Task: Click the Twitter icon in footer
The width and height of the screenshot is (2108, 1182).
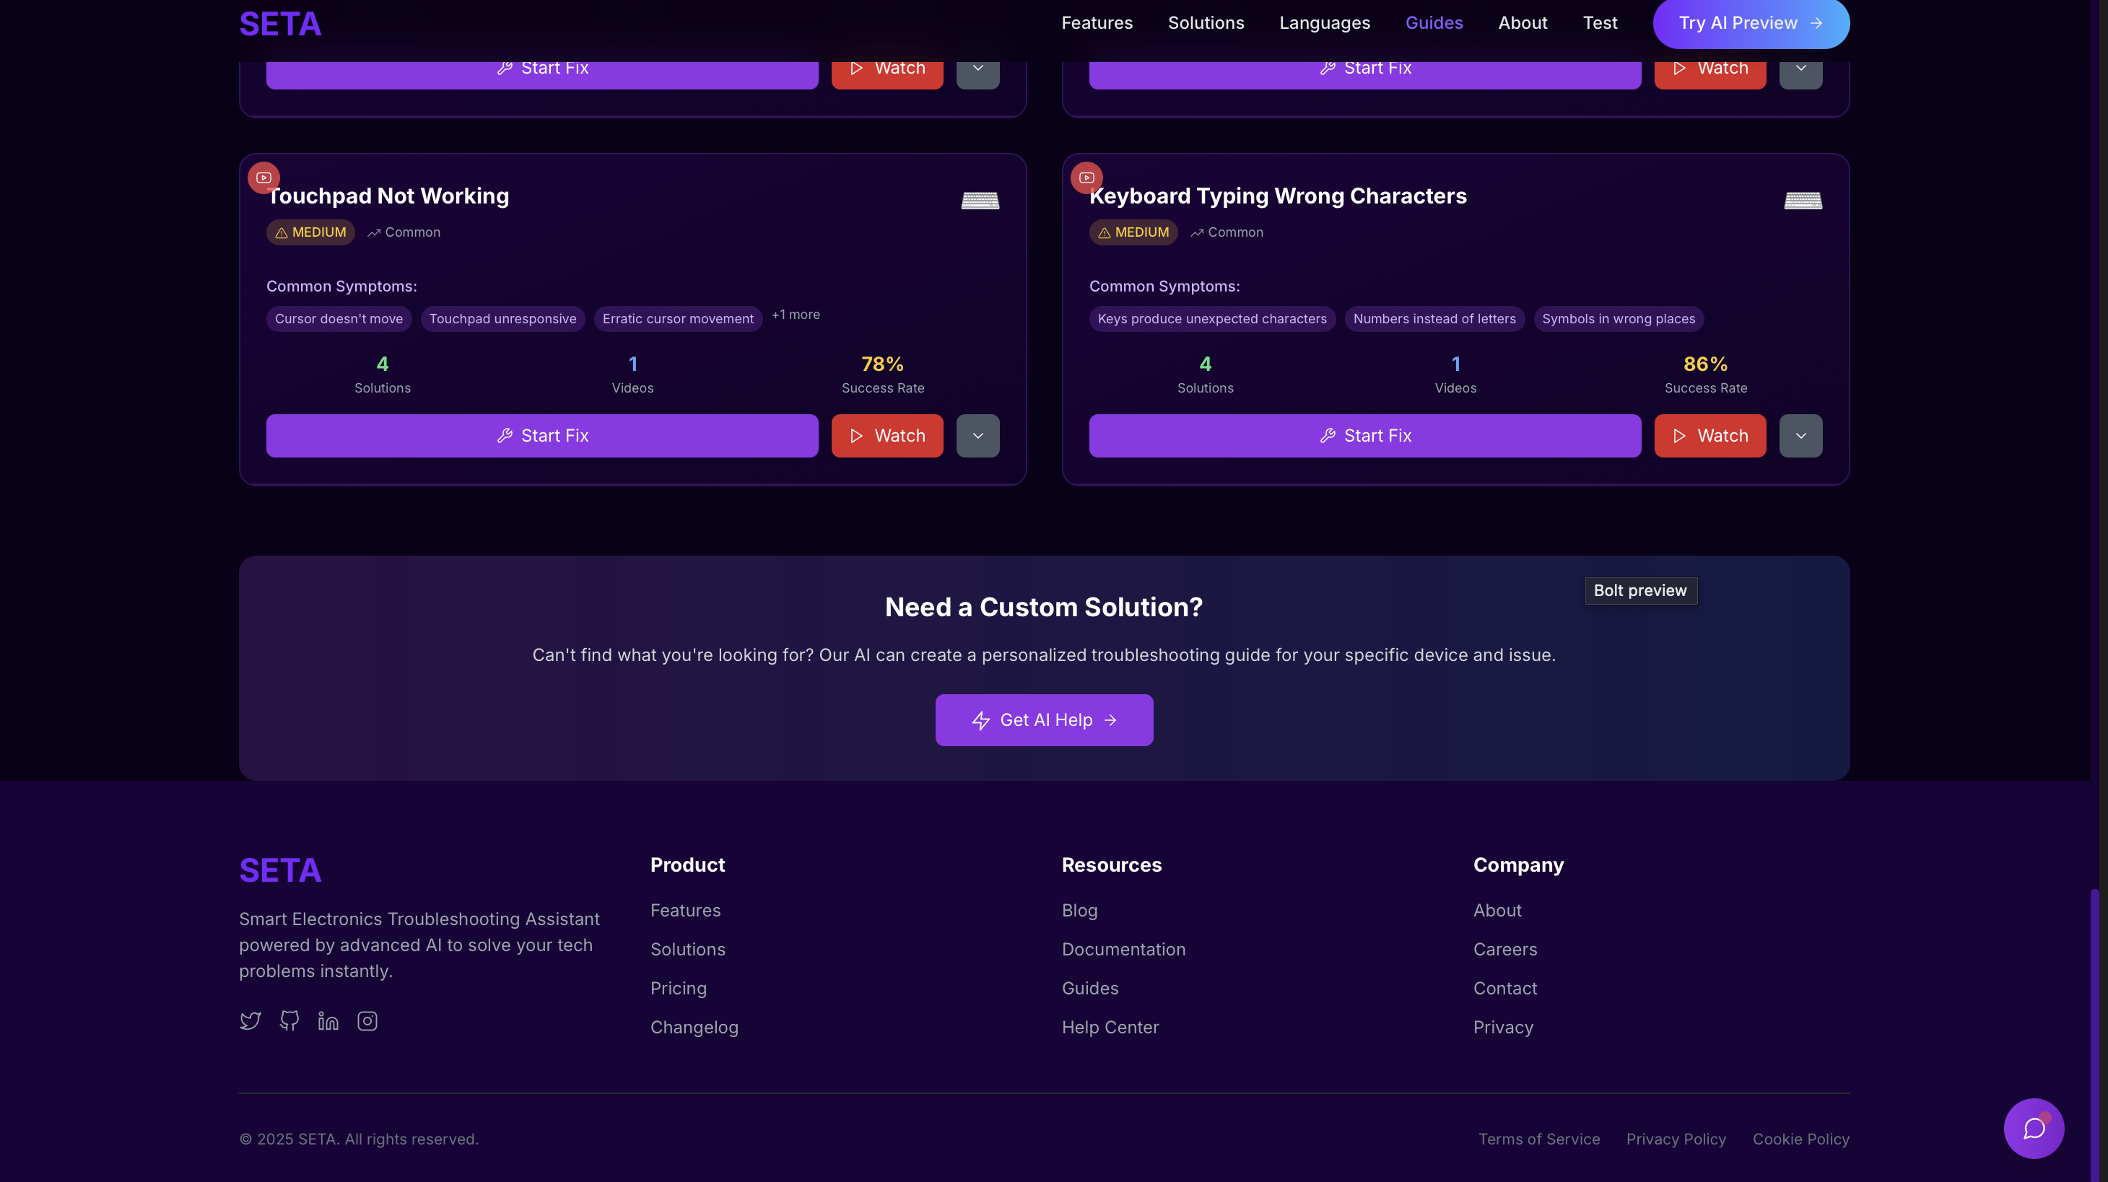Action: point(251,1021)
